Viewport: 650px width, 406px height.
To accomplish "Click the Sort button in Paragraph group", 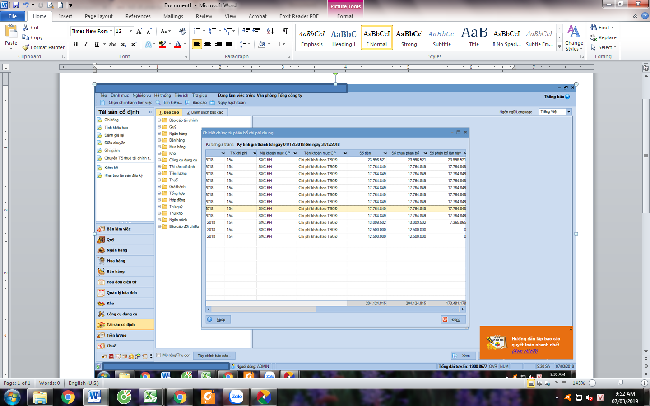I will click(x=270, y=31).
